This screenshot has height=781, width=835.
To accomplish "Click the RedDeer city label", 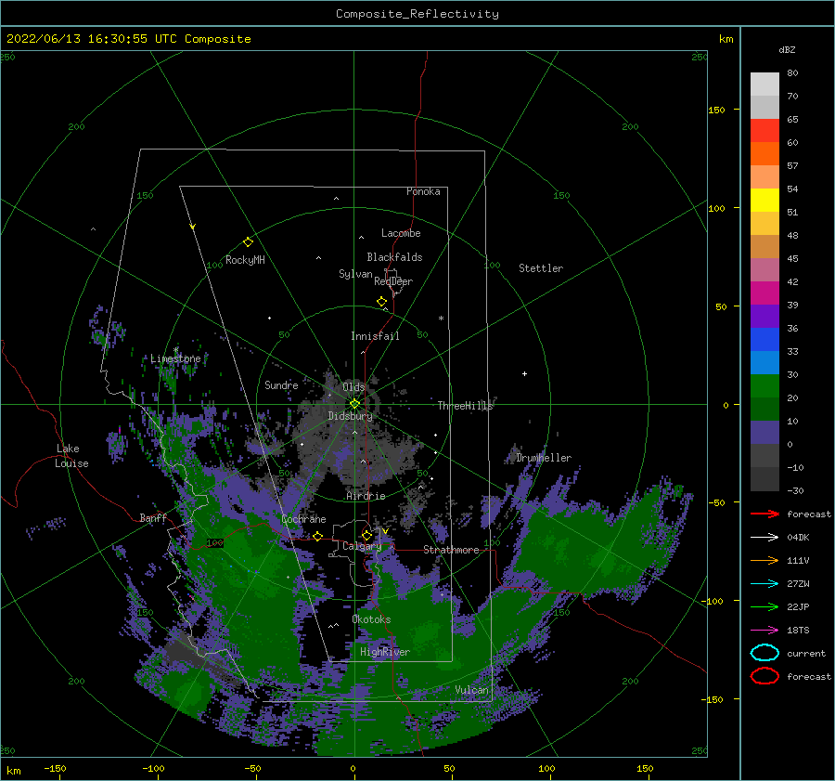I will (x=393, y=281).
